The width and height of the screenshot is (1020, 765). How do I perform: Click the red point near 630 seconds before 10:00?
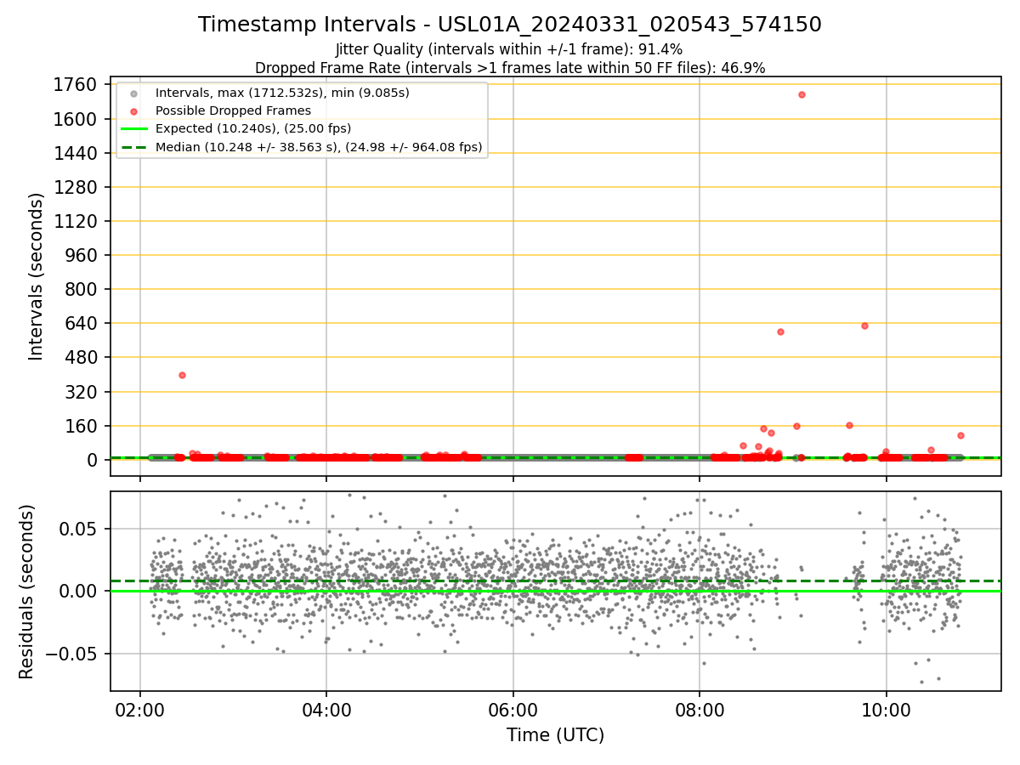tap(864, 326)
